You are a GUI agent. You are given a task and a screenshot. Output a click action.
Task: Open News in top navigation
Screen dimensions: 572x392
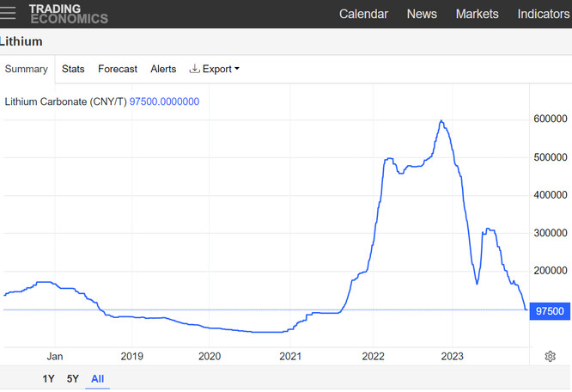422,14
